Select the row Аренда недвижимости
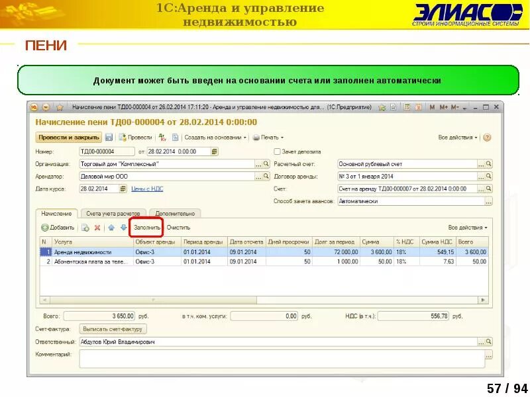Viewport: 530px width, 397px height. 264,252
